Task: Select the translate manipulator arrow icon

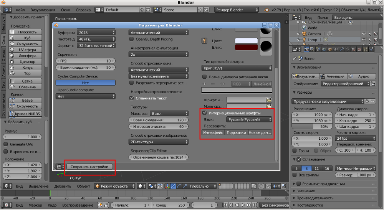Action: click(173, 186)
